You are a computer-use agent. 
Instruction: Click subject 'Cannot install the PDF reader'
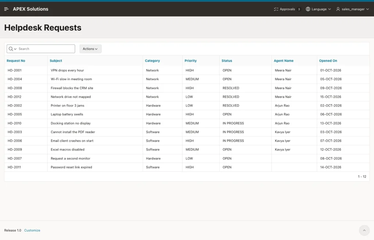(73, 132)
